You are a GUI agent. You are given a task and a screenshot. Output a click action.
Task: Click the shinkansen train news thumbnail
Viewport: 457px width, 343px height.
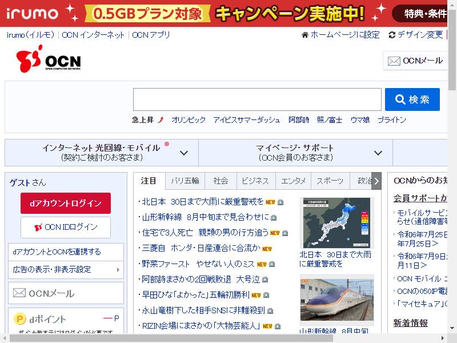pos(336,299)
